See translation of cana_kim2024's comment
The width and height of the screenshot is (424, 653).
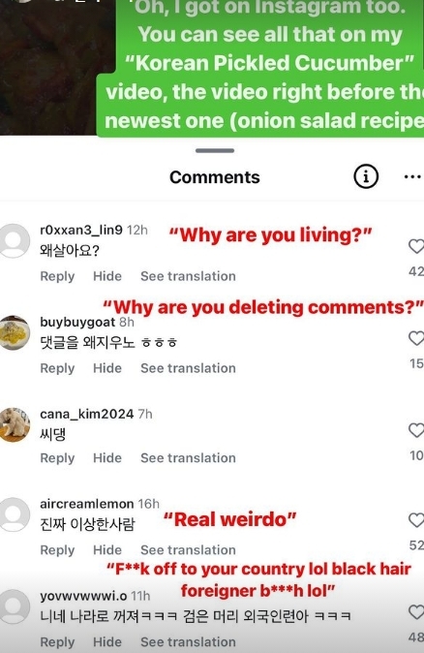(x=188, y=457)
